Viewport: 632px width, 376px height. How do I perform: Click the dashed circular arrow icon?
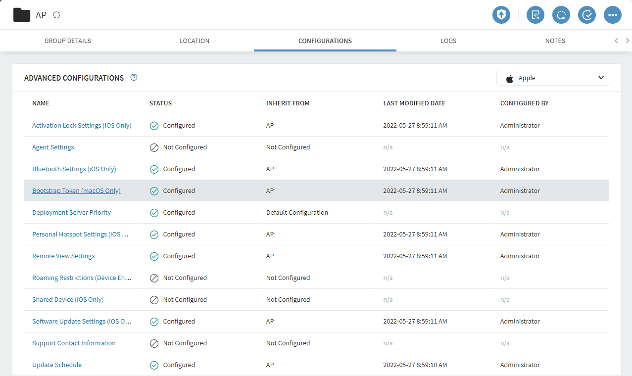point(561,15)
